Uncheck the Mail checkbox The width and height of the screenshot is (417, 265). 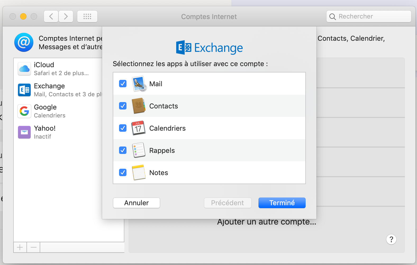(x=123, y=84)
